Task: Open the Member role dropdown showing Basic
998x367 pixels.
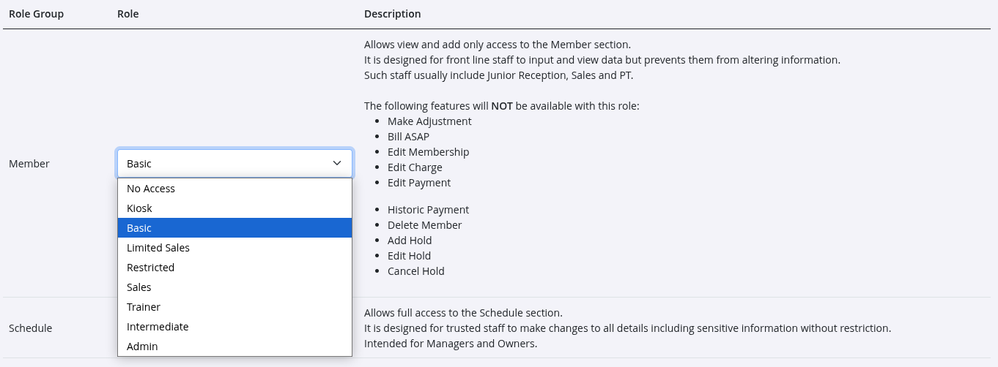Action: (x=227, y=164)
